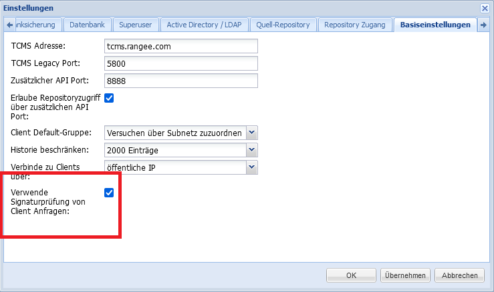Image resolution: width=494 pixels, height=292 pixels.
Task: Open the Superuser tab
Action: pos(135,25)
